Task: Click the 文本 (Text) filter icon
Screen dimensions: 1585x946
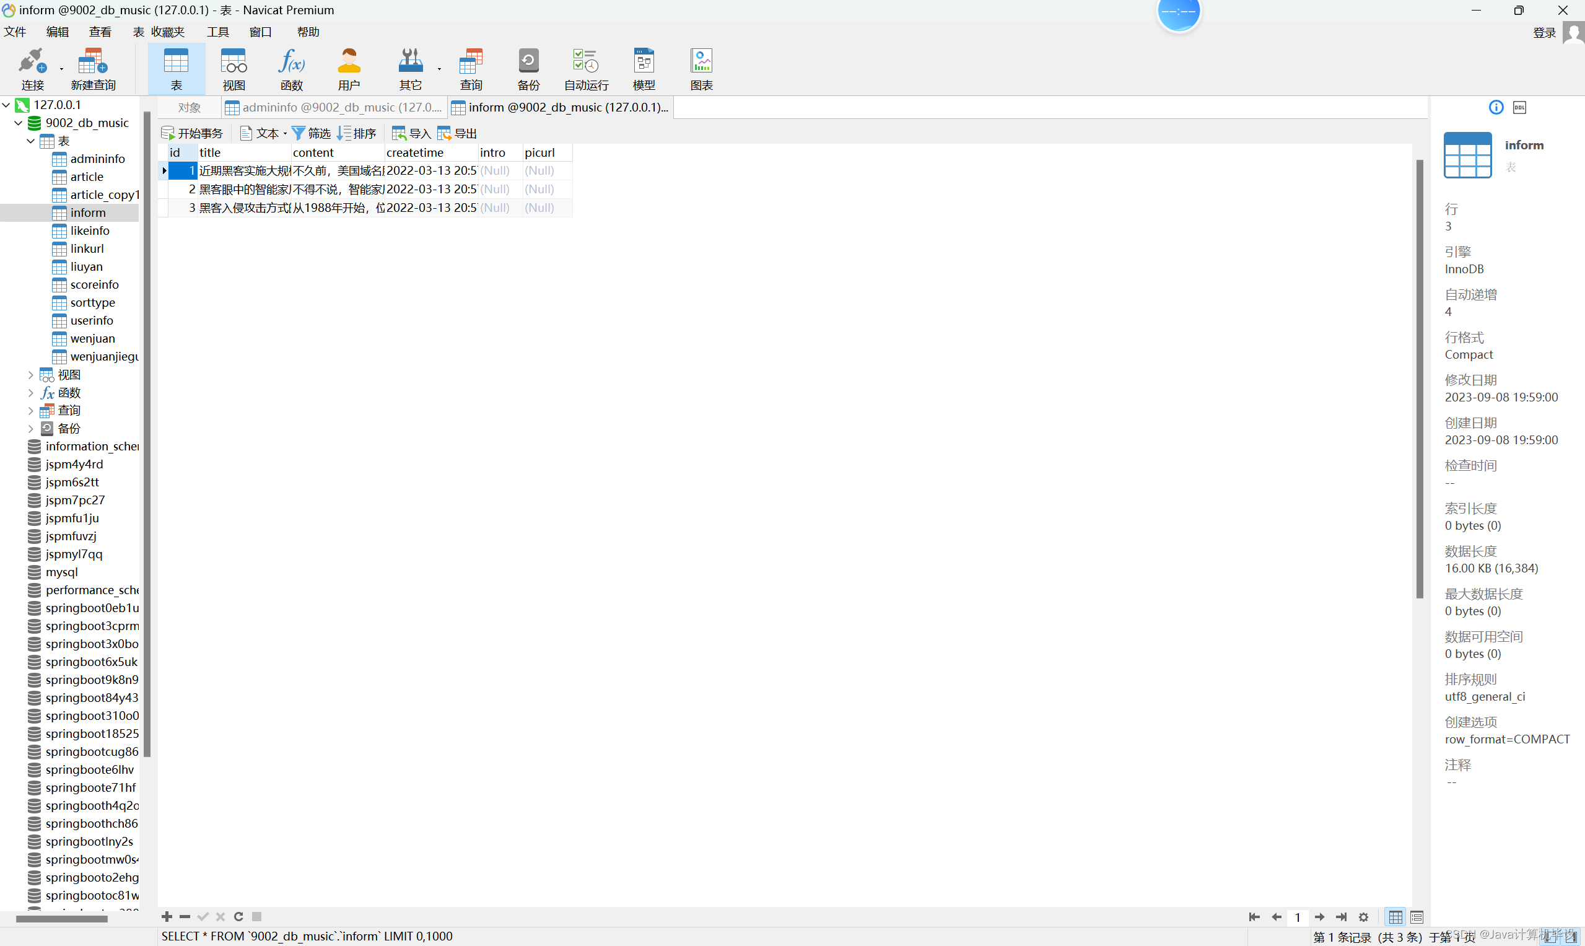Action: click(259, 133)
